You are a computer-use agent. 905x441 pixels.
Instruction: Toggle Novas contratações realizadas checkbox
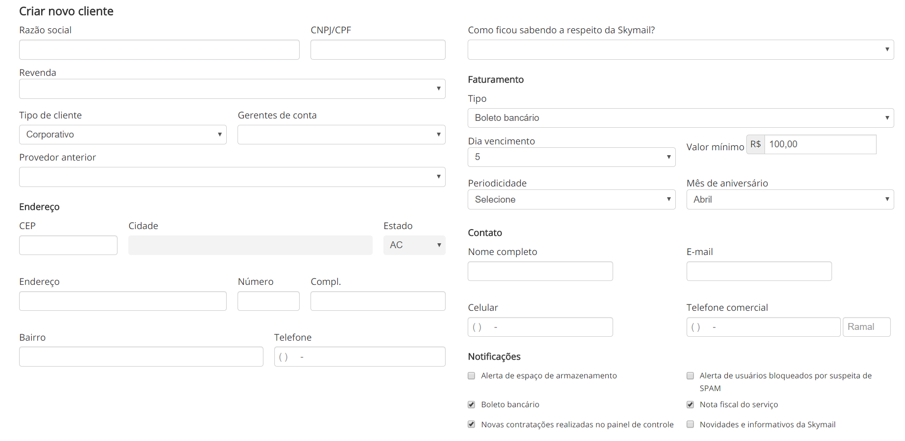[471, 424]
